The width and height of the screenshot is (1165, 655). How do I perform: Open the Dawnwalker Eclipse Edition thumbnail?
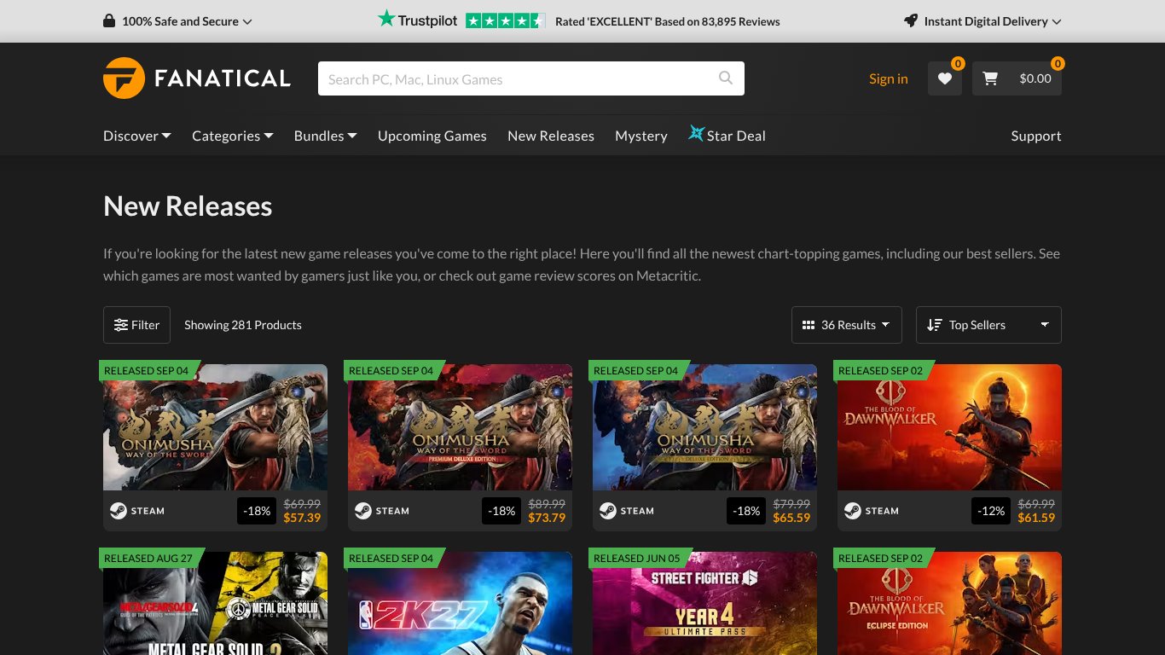click(x=949, y=603)
